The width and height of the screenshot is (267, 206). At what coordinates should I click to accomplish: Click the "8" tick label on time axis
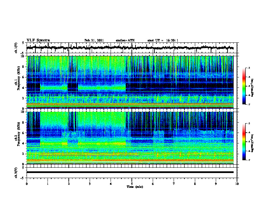195,184
